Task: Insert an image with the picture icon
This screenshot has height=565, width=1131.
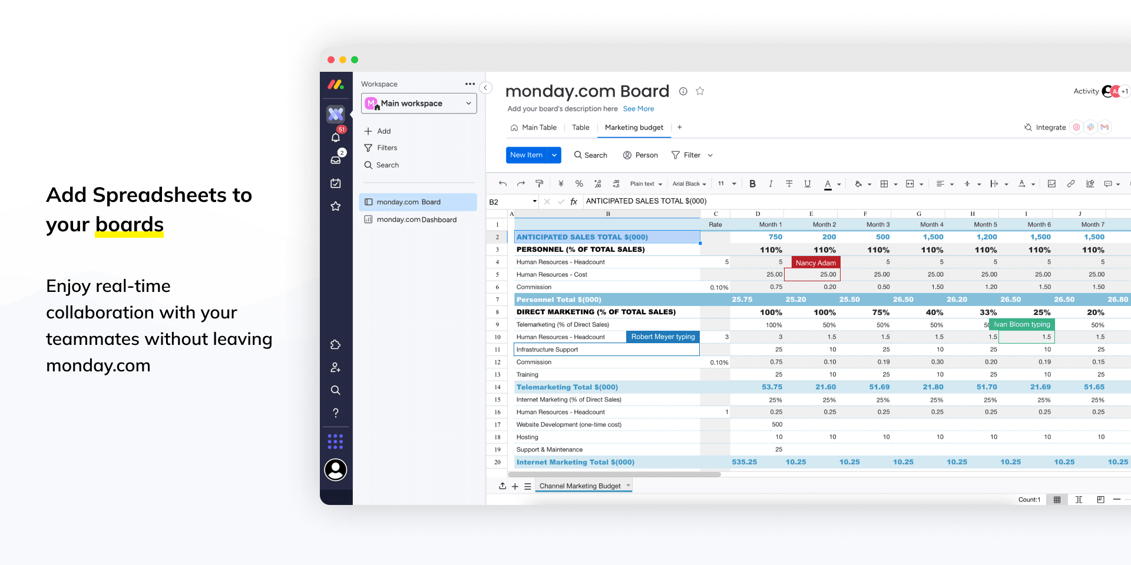Action: 1051,184
